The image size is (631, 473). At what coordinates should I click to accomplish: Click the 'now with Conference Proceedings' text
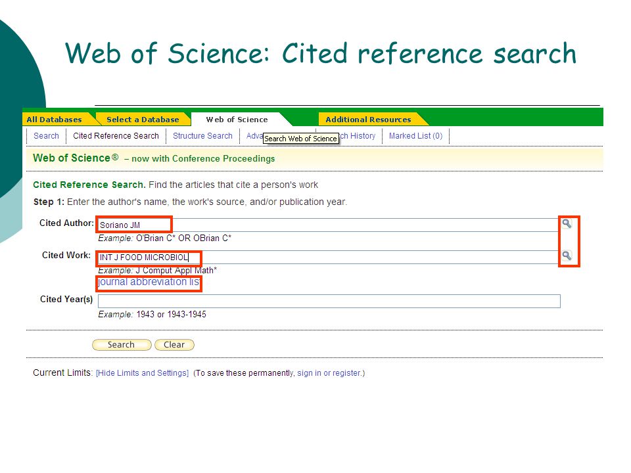pos(203,158)
